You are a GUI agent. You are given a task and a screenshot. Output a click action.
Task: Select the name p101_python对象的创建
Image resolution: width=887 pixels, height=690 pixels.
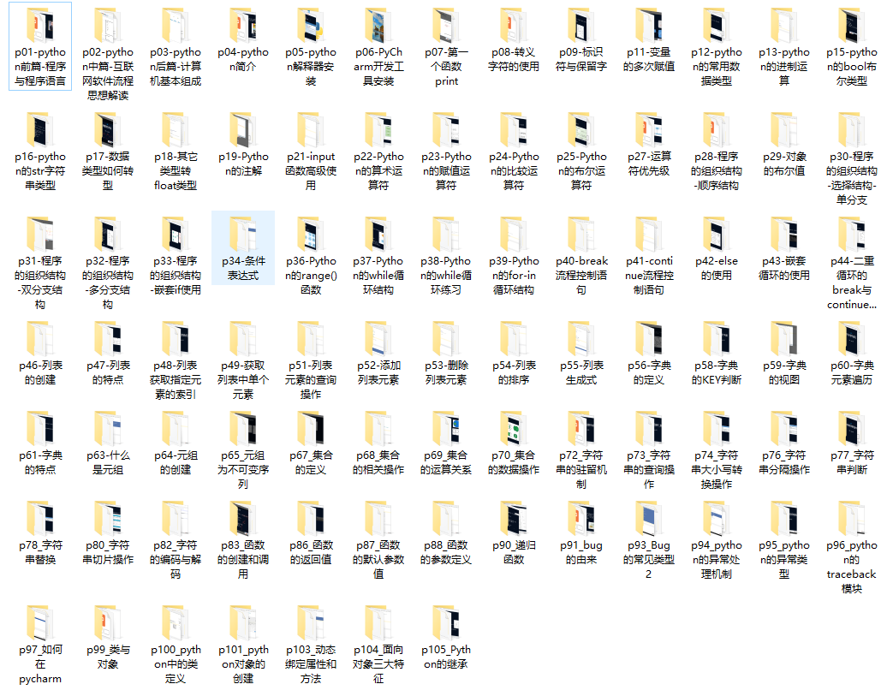point(243,664)
